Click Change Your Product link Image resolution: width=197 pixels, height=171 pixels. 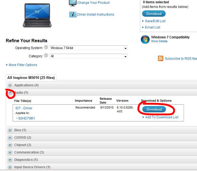tap(93, 3)
